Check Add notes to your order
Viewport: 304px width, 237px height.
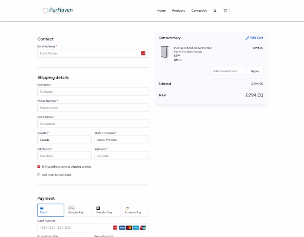point(39,175)
